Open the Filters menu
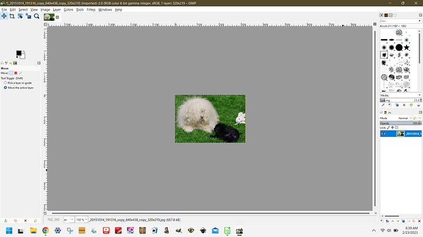423x237 pixels. [91, 10]
